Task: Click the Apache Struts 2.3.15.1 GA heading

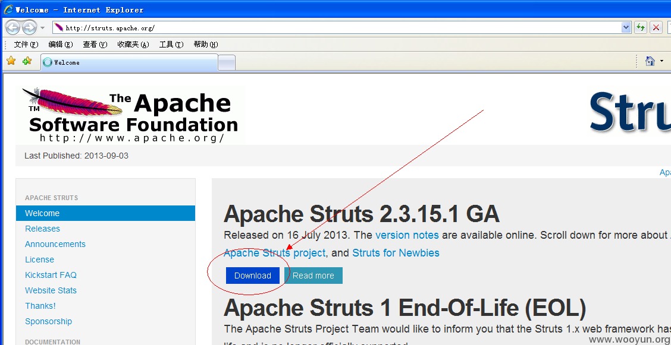Action: coord(362,214)
